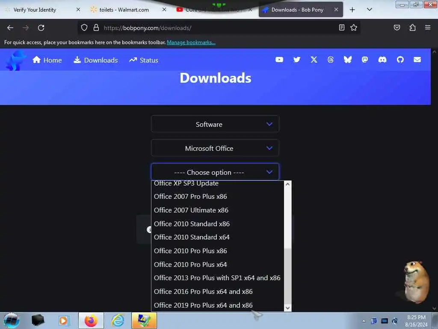The image size is (438, 329).
Task: List all tabs with the chevron icon
Action: [x=369, y=9]
